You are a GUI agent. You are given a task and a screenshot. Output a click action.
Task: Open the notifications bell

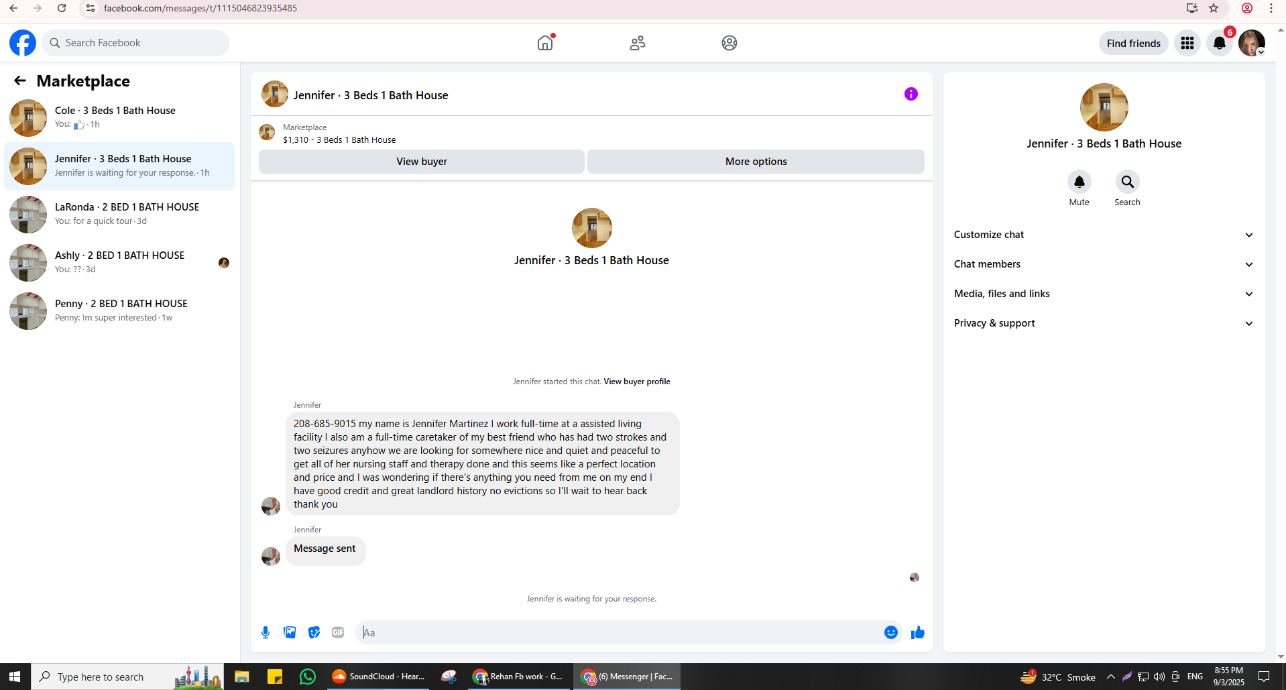[1220, 43]
